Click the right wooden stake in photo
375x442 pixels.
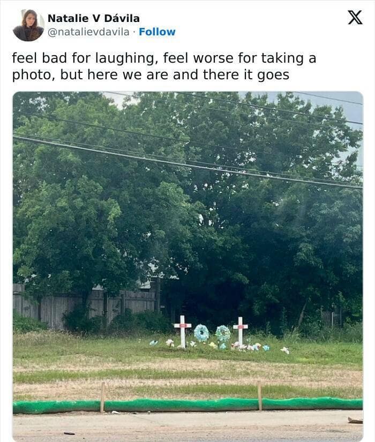(260, 395)
